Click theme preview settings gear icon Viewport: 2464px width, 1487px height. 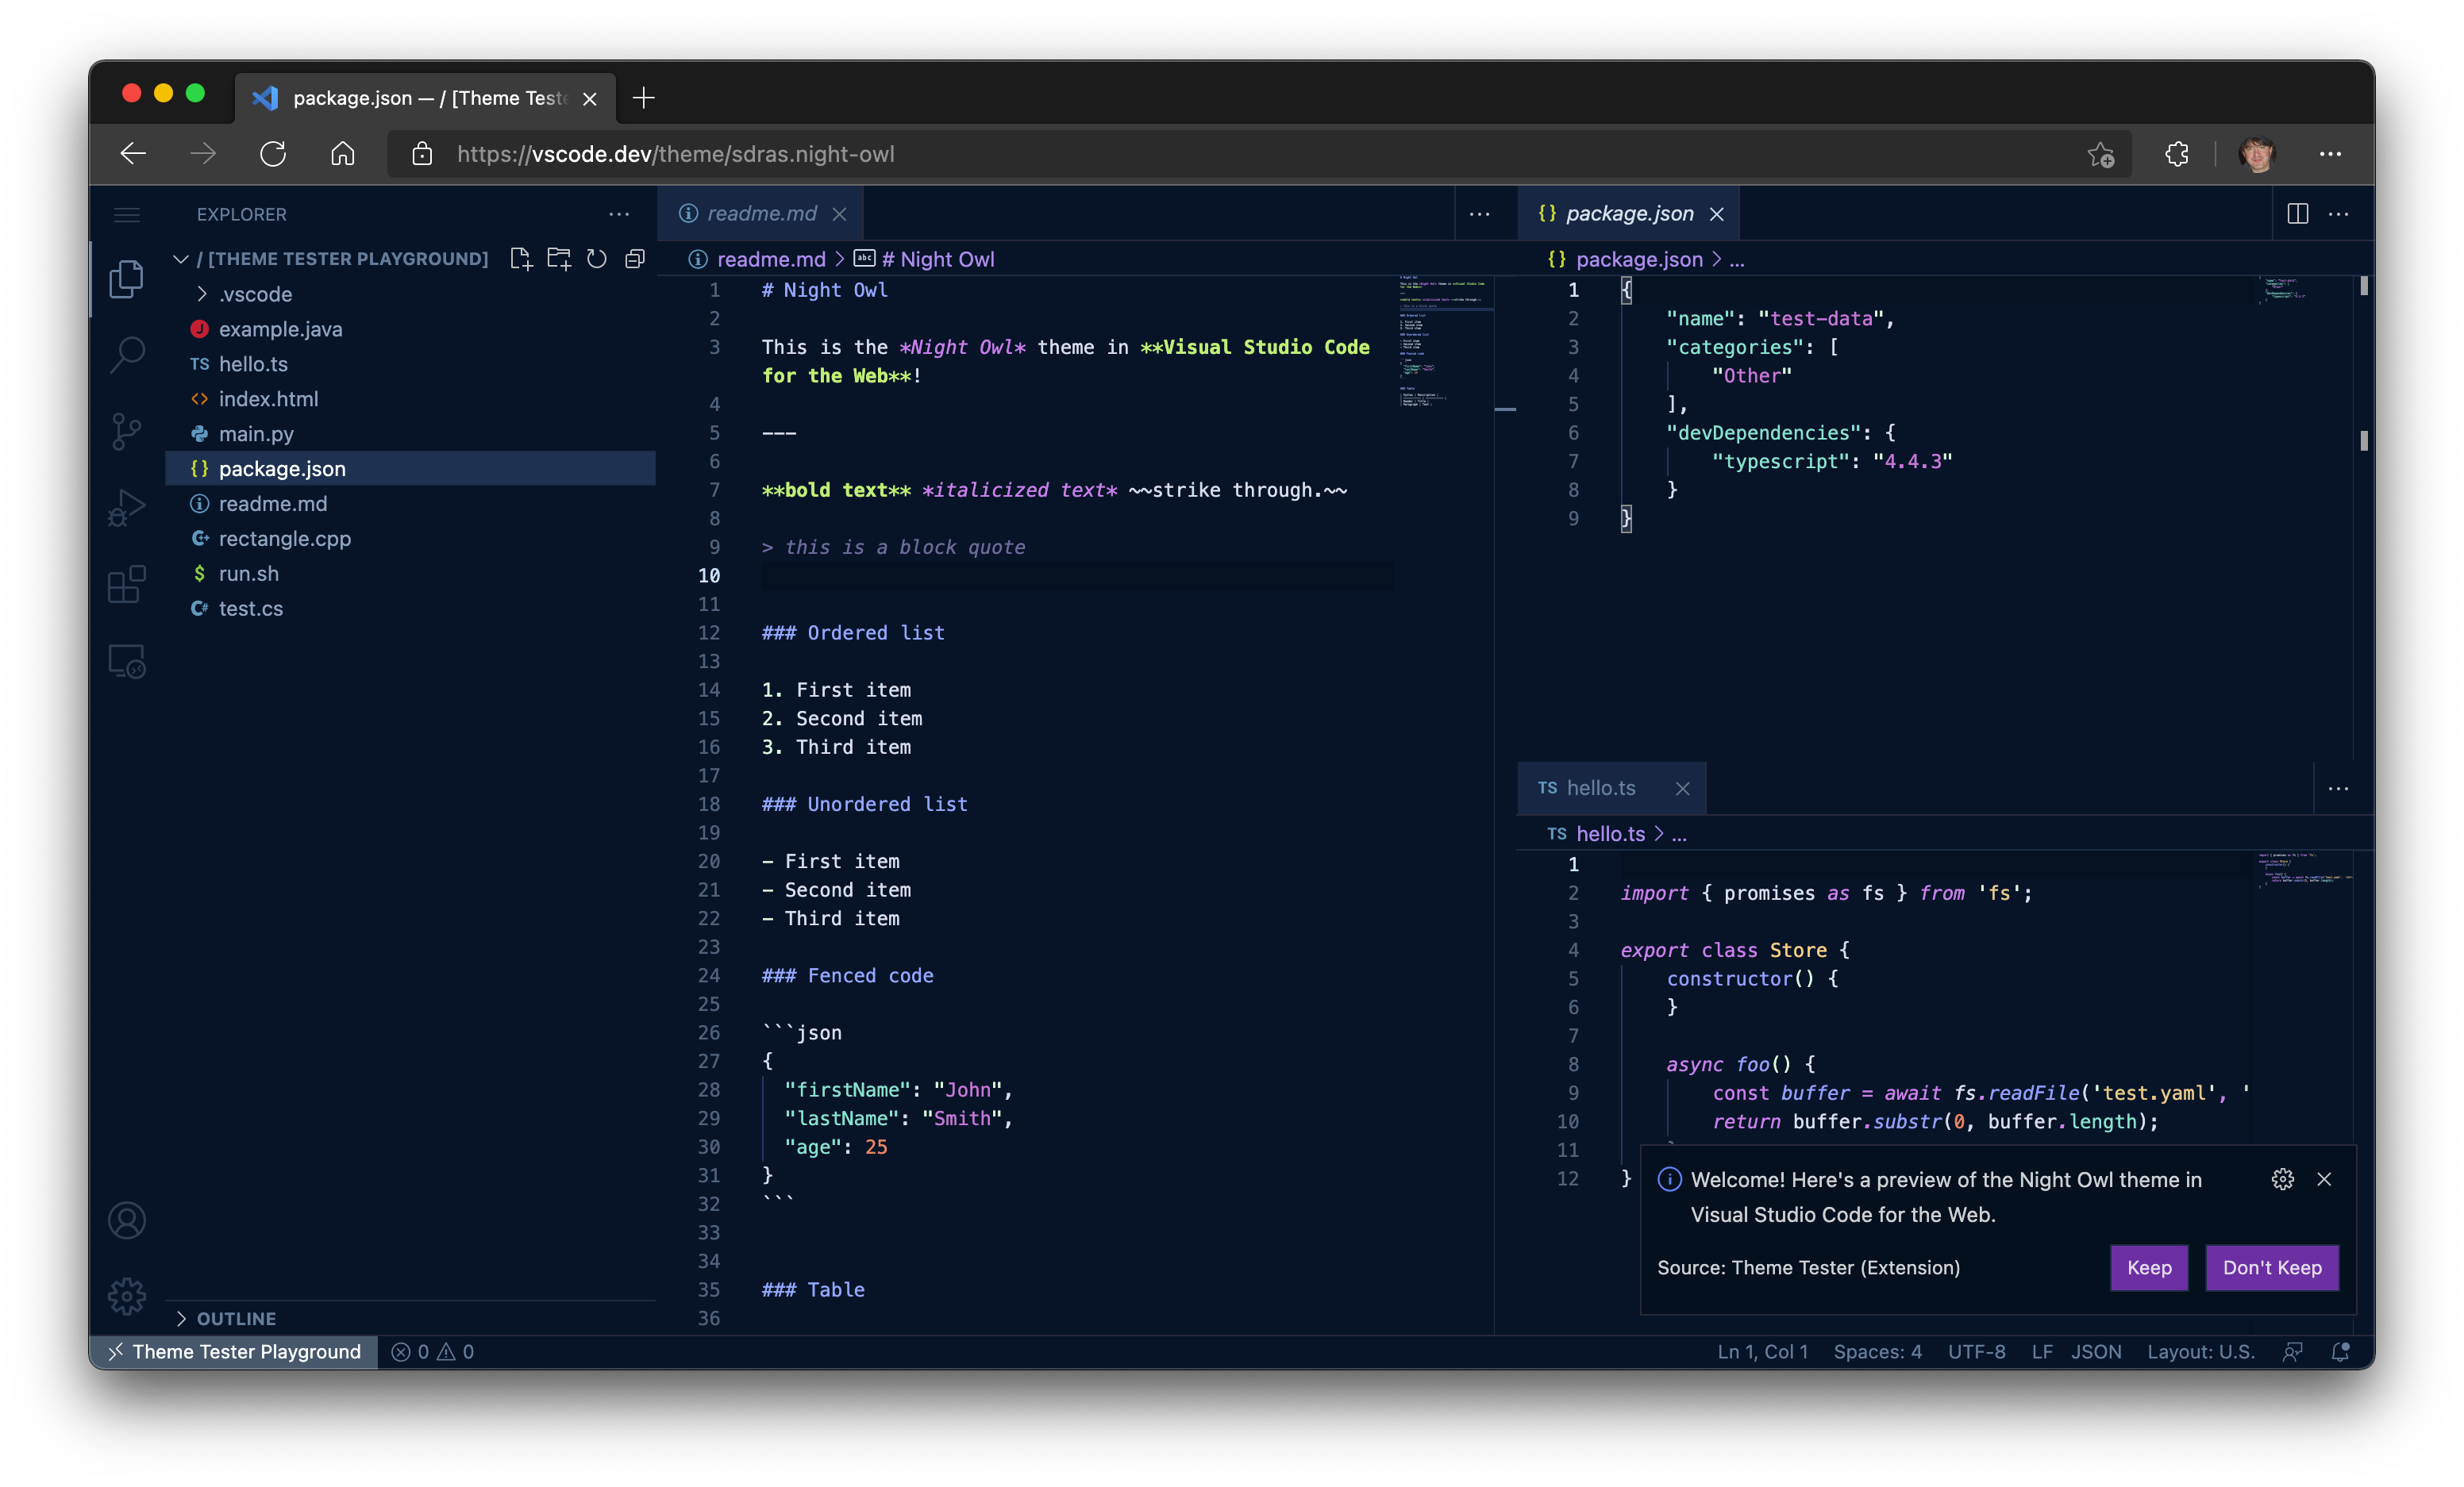(2283, 1179)
